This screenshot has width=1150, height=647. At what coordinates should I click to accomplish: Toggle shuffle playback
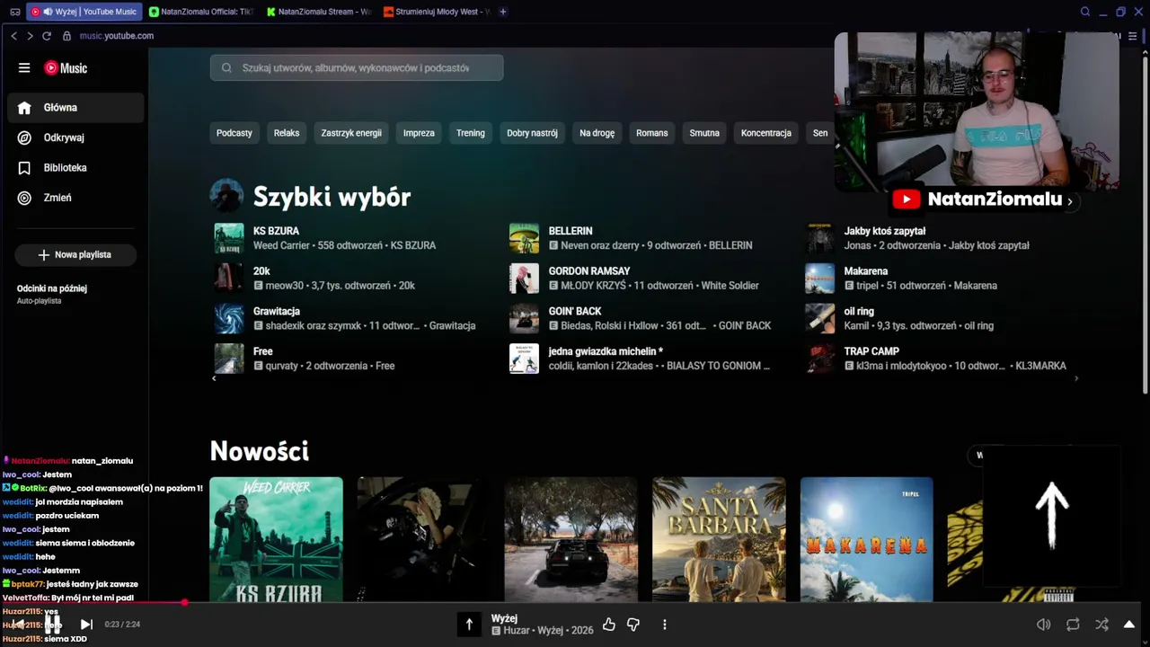(1101, 625)
